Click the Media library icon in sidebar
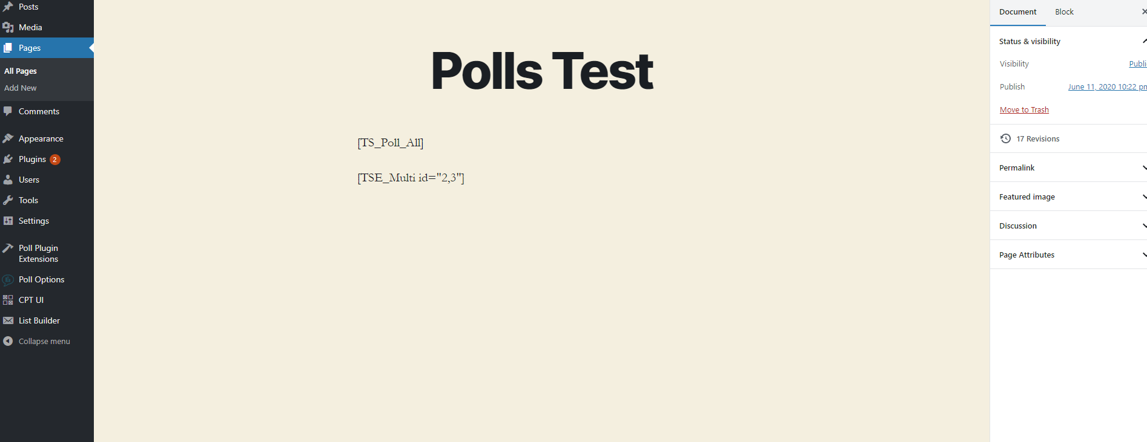Screen dimensions: 1147x442 pos(8,27)
